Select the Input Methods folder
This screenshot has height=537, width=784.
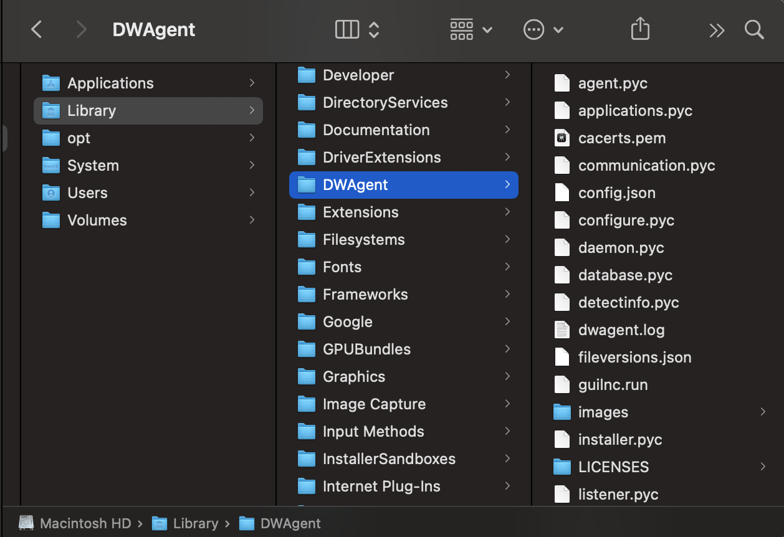(404, 431)
